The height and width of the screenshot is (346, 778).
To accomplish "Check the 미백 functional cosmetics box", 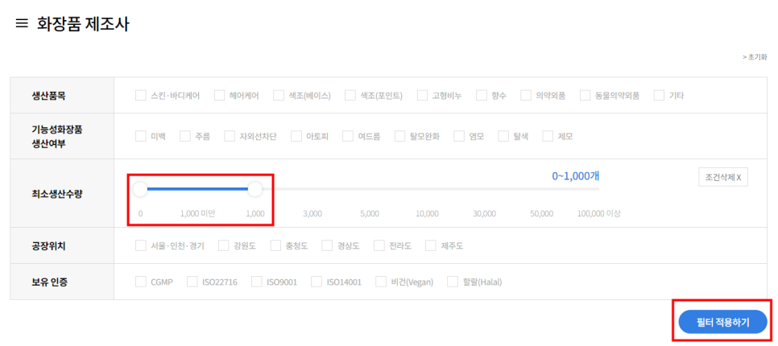I will (142, 136).
